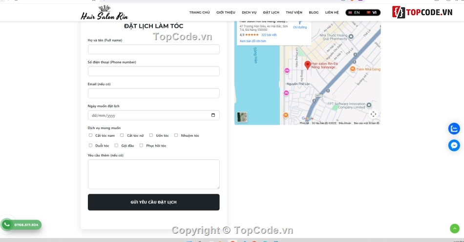Focus the Họ và tên input field
The height and width of the screenshot is (242, 464).
tap(153, 49)
